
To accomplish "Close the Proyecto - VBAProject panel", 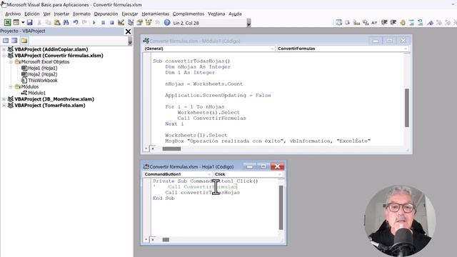I will tap(128, 31).
